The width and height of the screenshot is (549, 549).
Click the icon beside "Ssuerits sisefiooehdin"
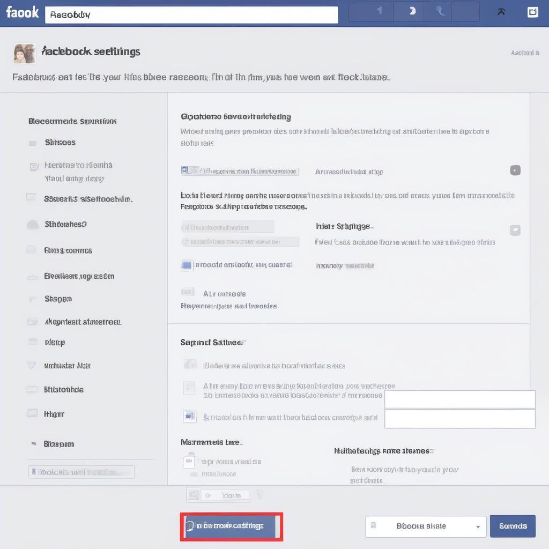tap(31, 197)
